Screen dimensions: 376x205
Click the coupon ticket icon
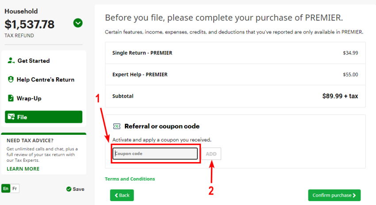coord(117,126)
